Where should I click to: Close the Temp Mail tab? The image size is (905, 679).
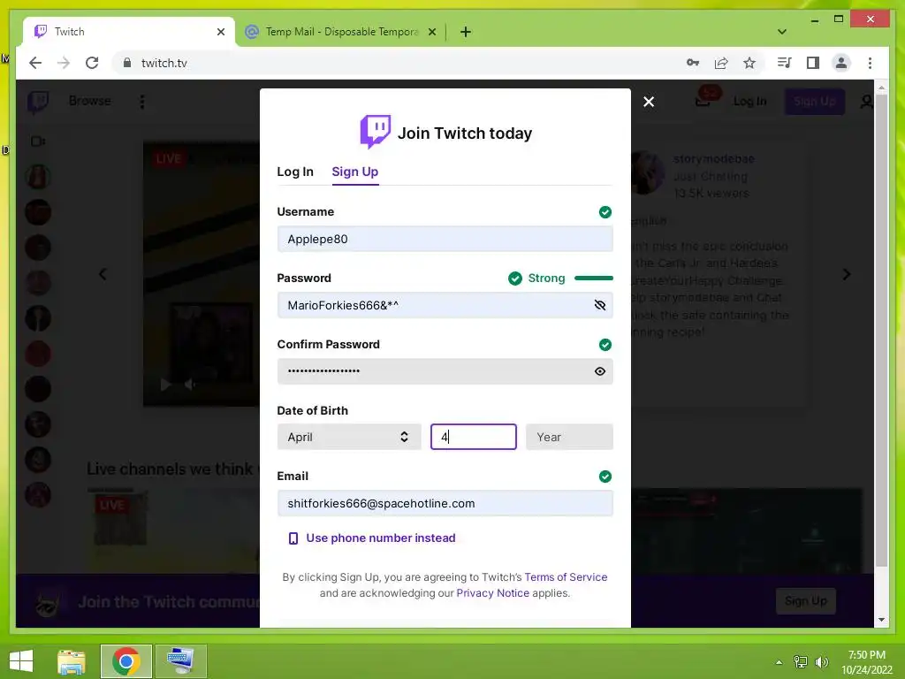(431, 32)
